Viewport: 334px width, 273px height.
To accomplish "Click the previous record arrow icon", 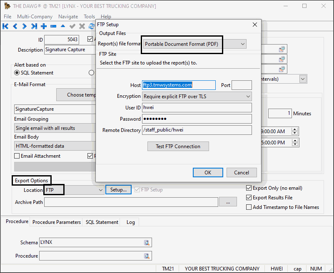I will pos(15,26).
